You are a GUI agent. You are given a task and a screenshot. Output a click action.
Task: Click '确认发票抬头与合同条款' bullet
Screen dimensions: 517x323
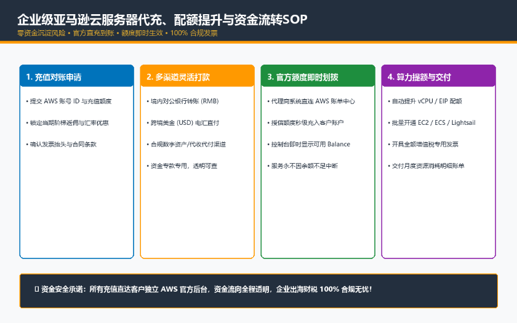62,145
